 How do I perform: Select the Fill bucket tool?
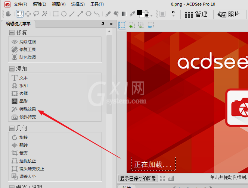(x=116, y=14)
